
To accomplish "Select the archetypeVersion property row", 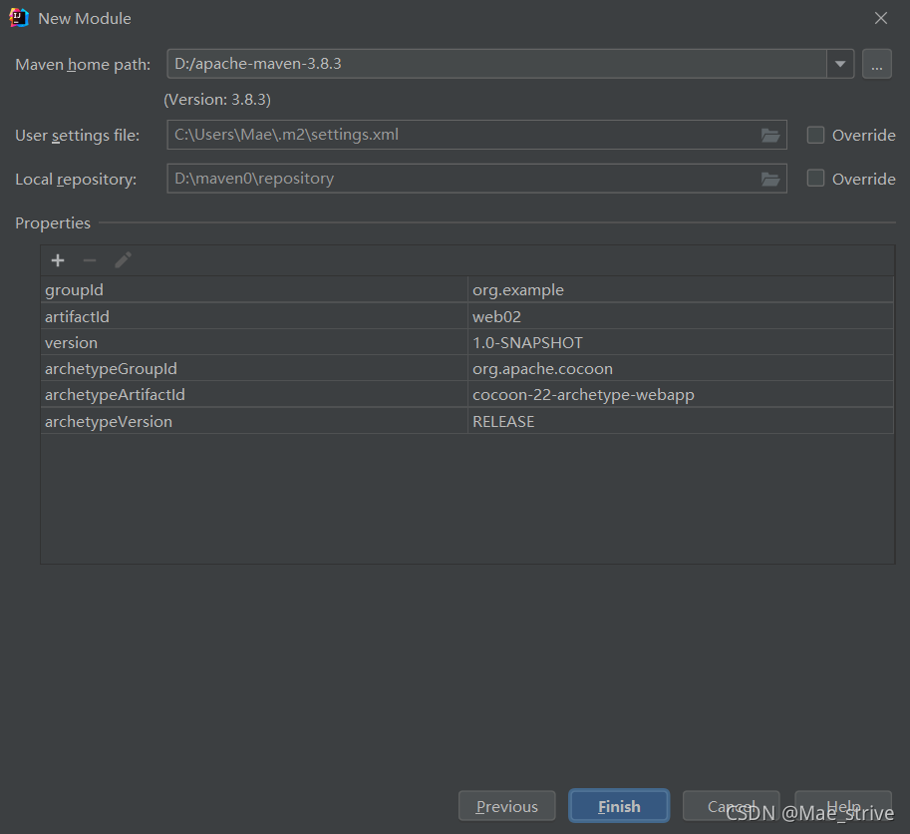I will 467,421.
